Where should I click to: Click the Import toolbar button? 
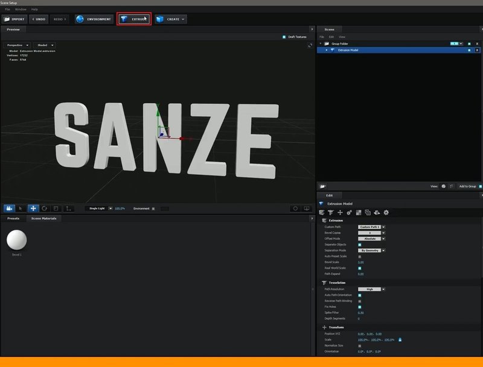coord(14,19)
